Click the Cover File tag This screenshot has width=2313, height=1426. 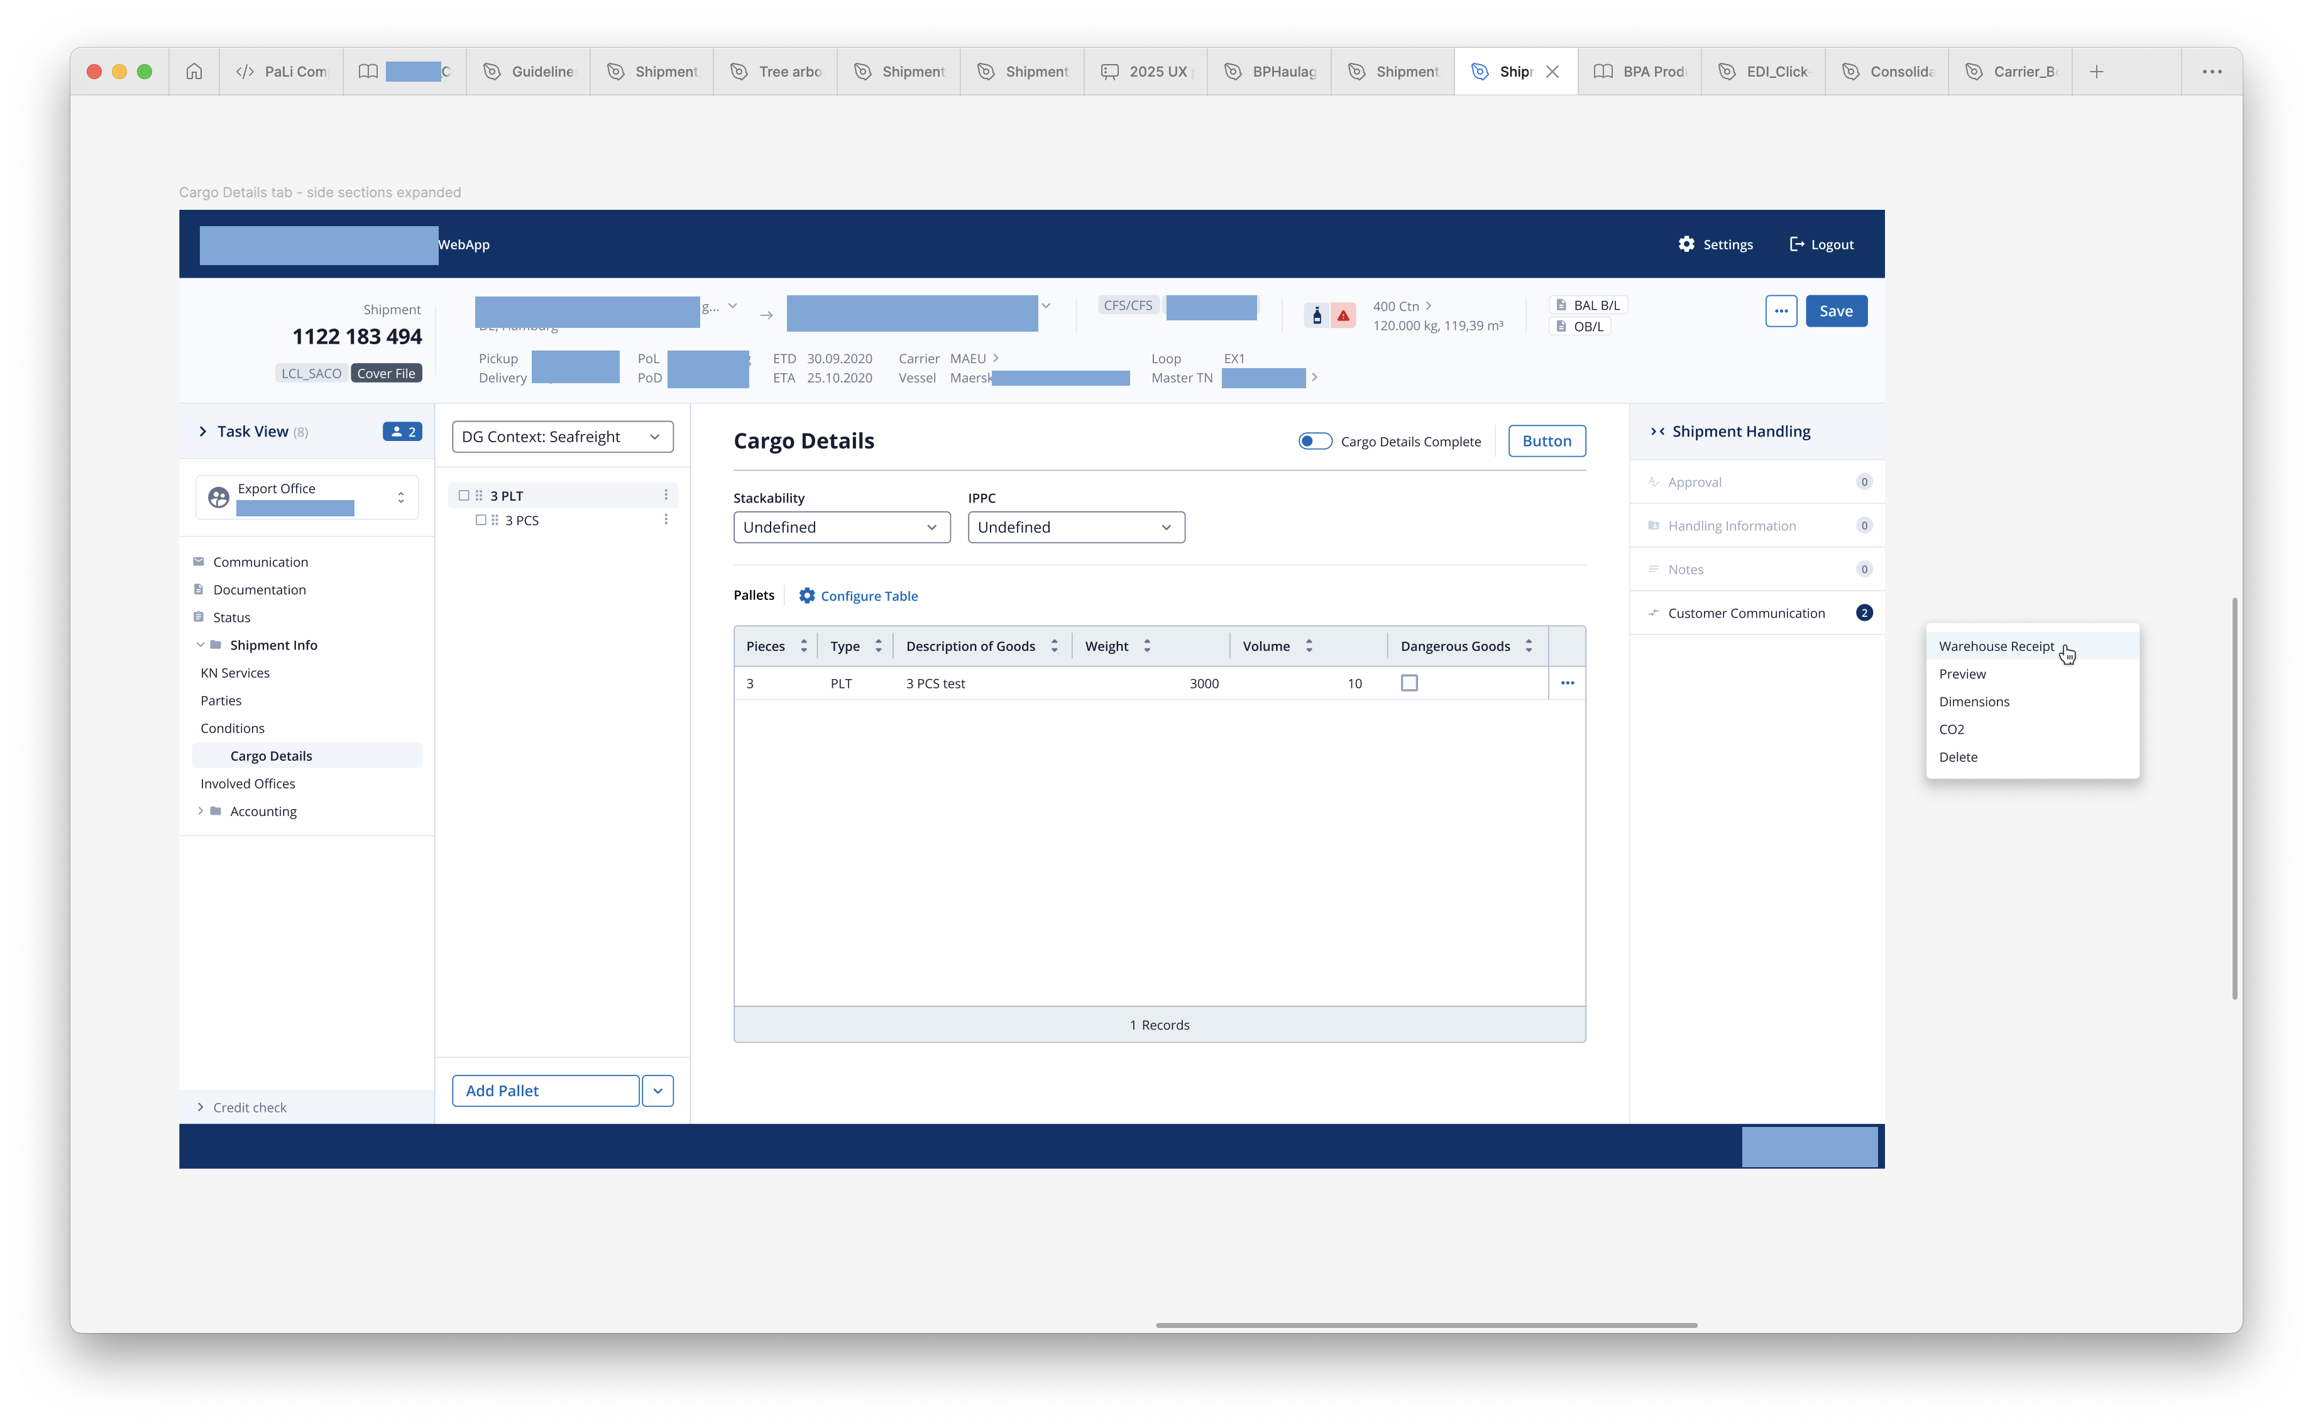pyautogui.click(x=386, y=374)
